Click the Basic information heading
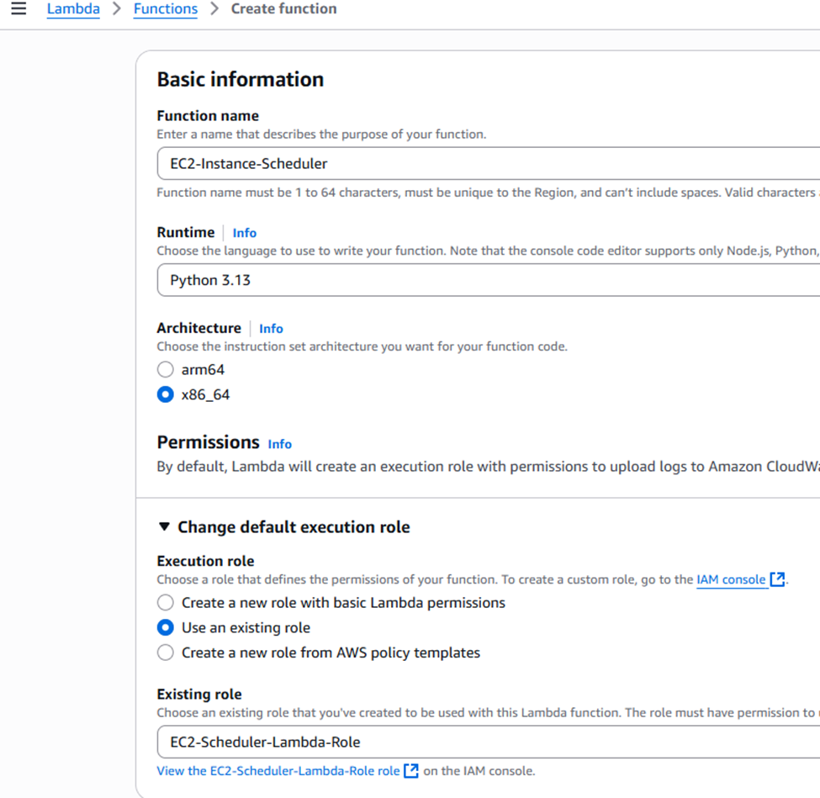This screenshot has width=820, height=798. 240,80
